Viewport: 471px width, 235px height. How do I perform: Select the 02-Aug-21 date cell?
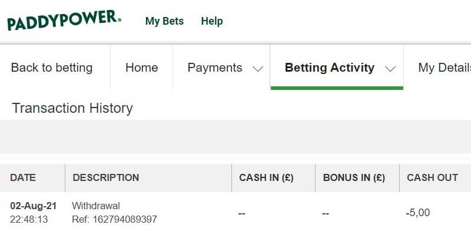pos(34,206)
